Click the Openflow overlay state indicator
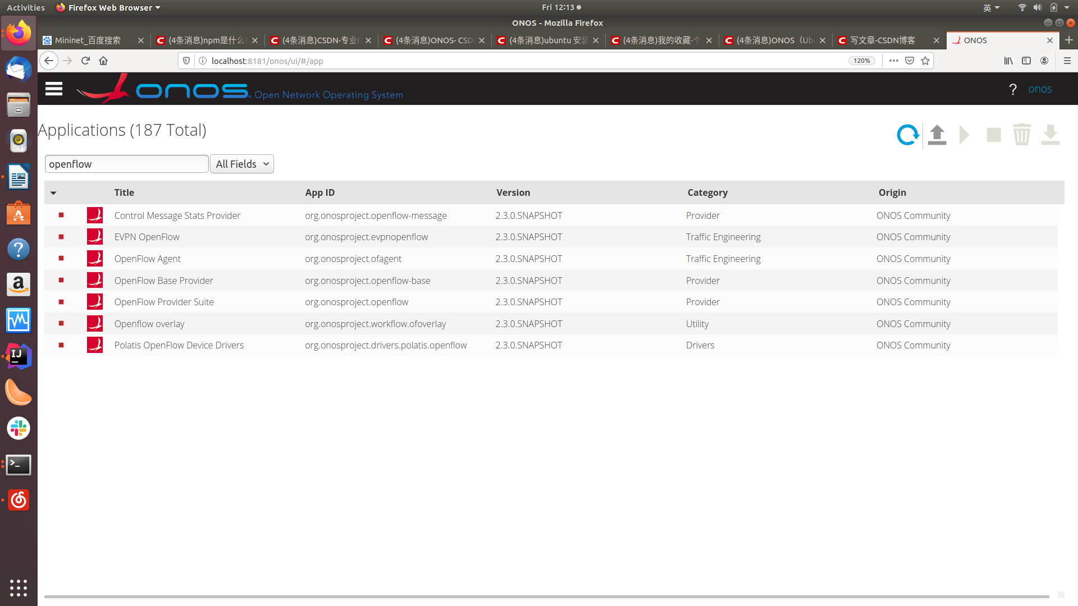Viewport: 1078px width, 606px height. [x=61, y=324]
